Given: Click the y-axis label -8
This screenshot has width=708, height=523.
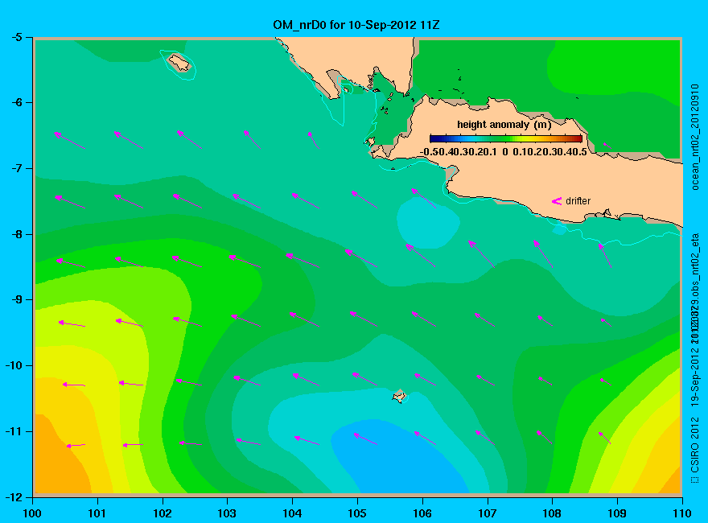Looking at the screenshot, I should click(x=16, y=234).
